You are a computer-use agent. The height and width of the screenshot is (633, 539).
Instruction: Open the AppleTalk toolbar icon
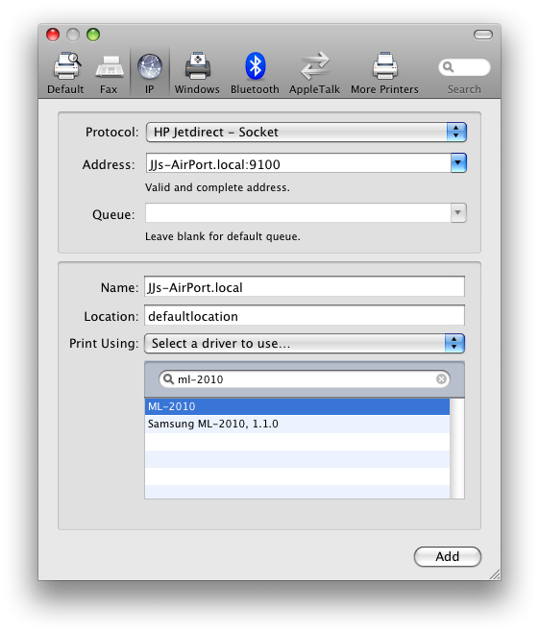(x=314, y=73)
